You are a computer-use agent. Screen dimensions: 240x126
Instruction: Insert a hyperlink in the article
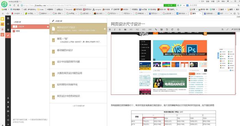click(156, 29)
